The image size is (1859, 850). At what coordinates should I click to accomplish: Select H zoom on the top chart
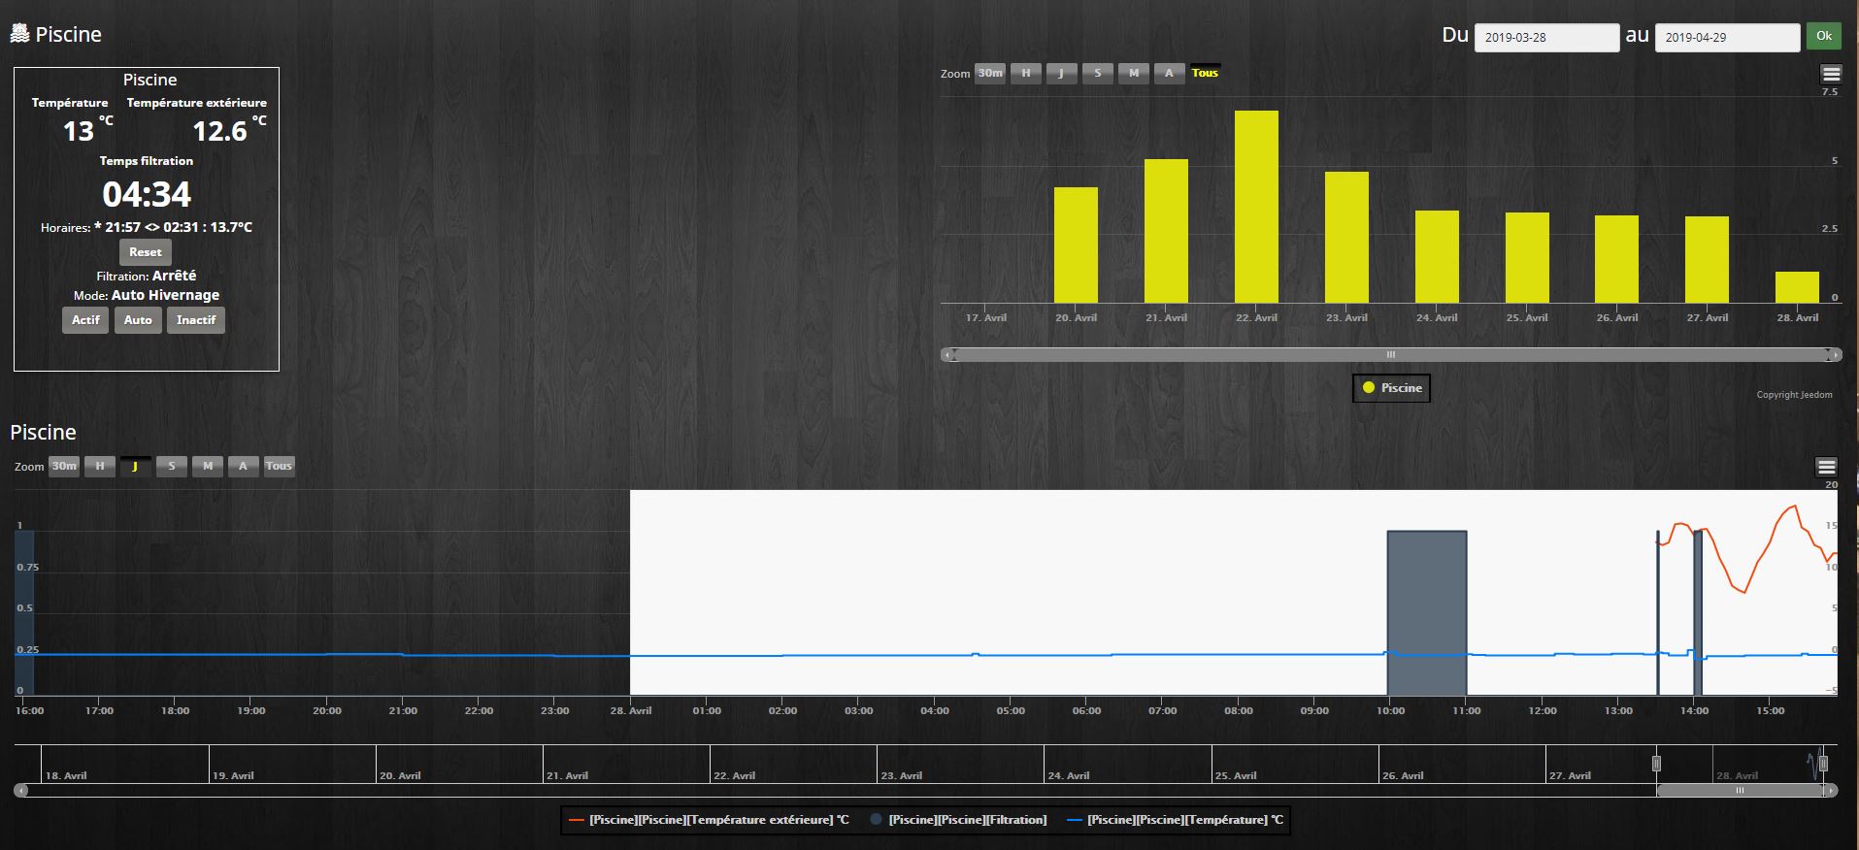tap(1026, 73)
